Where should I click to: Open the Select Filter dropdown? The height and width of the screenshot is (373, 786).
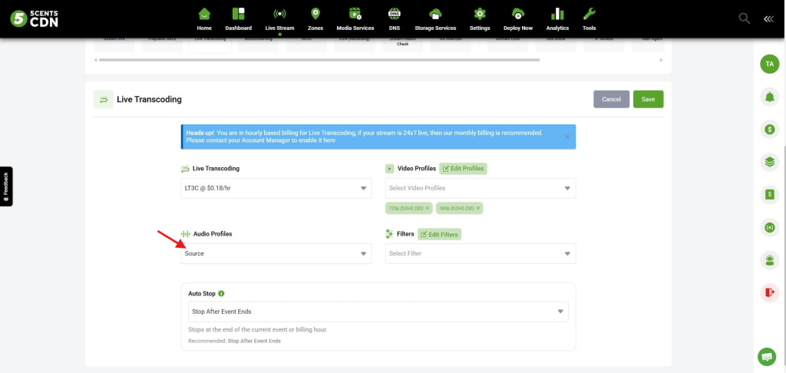(481, 254)
